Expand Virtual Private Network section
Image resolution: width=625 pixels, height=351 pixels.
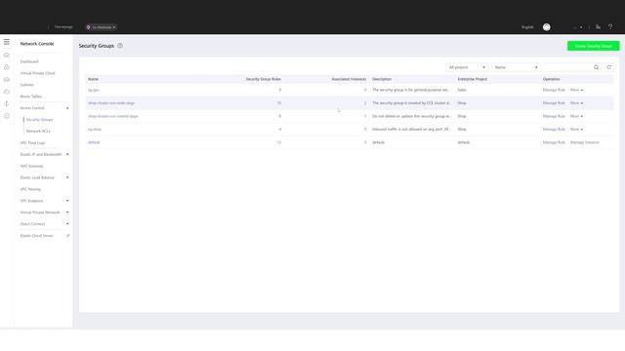point(67,213)
